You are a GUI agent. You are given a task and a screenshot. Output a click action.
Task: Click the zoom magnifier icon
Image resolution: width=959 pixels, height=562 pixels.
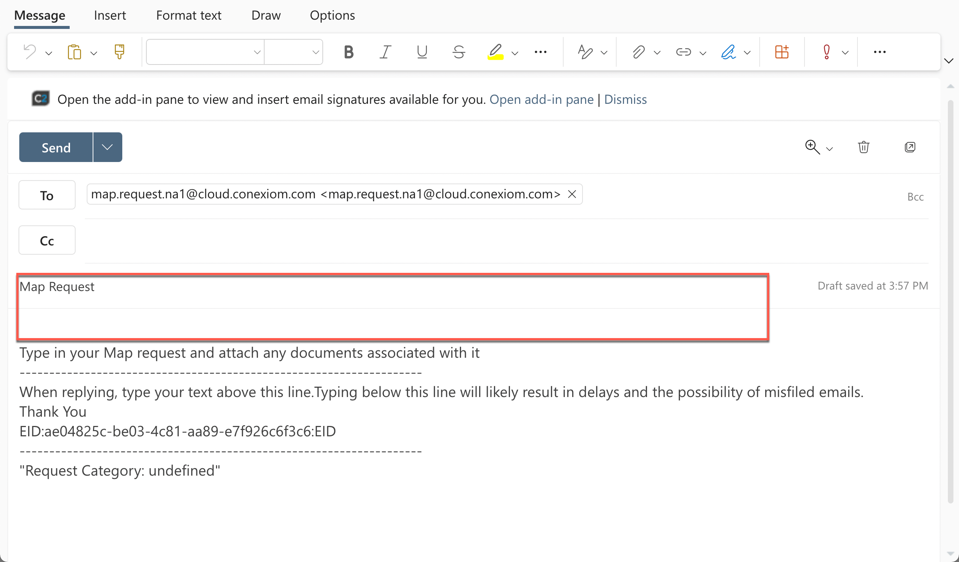tap(812, 147)
